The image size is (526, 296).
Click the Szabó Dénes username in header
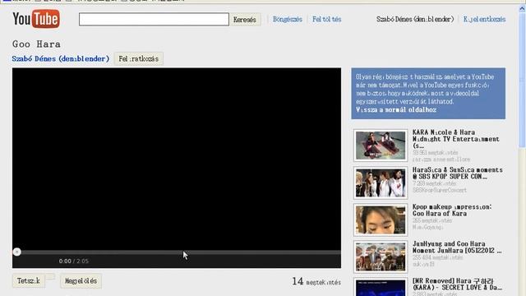pyautogui.click(x=414, y=19)
